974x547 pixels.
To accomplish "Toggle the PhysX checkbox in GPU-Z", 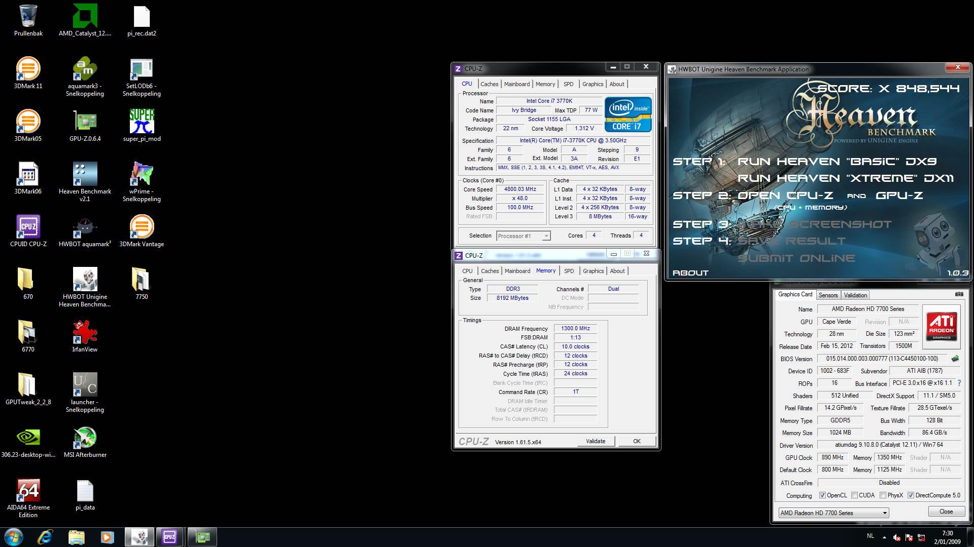I will coord(883,495).
